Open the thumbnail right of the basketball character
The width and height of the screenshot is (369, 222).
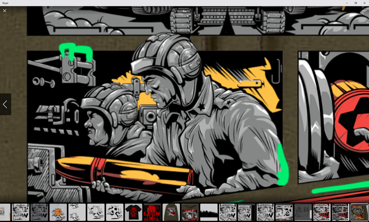(77, 212)
